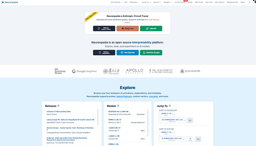Open the interpretability link in the headline

pos(142,42)
